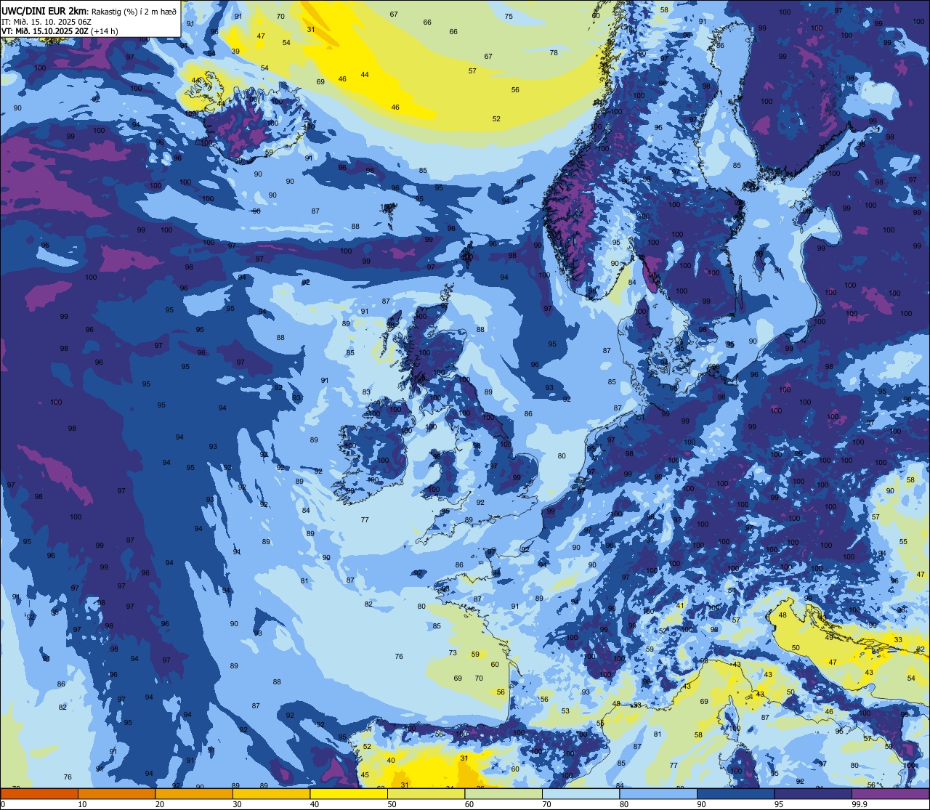Click the "IT: Mið. 15. 10. 2025 06Z" line

[46, 21]
